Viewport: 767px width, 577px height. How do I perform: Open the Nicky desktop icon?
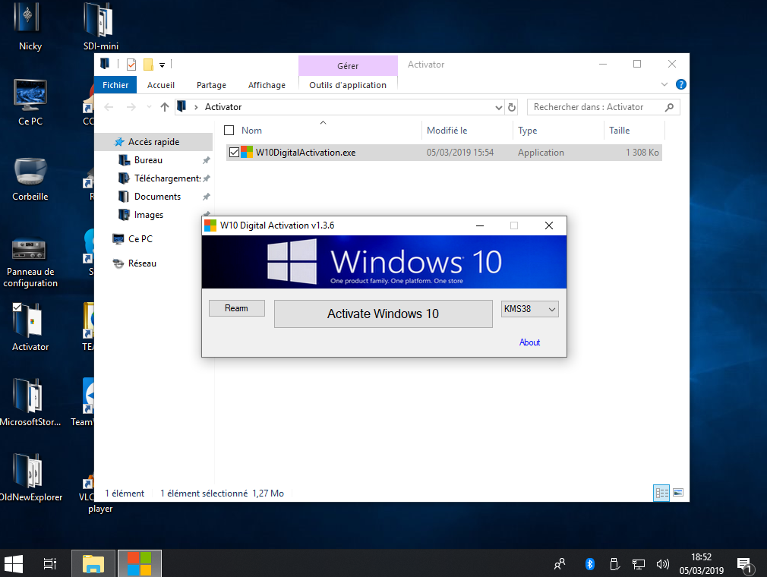point(30,24)
